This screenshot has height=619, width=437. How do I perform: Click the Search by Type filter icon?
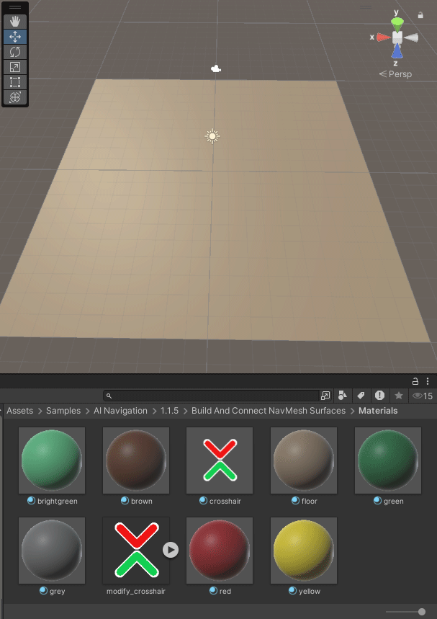click(x=343, y=396)
